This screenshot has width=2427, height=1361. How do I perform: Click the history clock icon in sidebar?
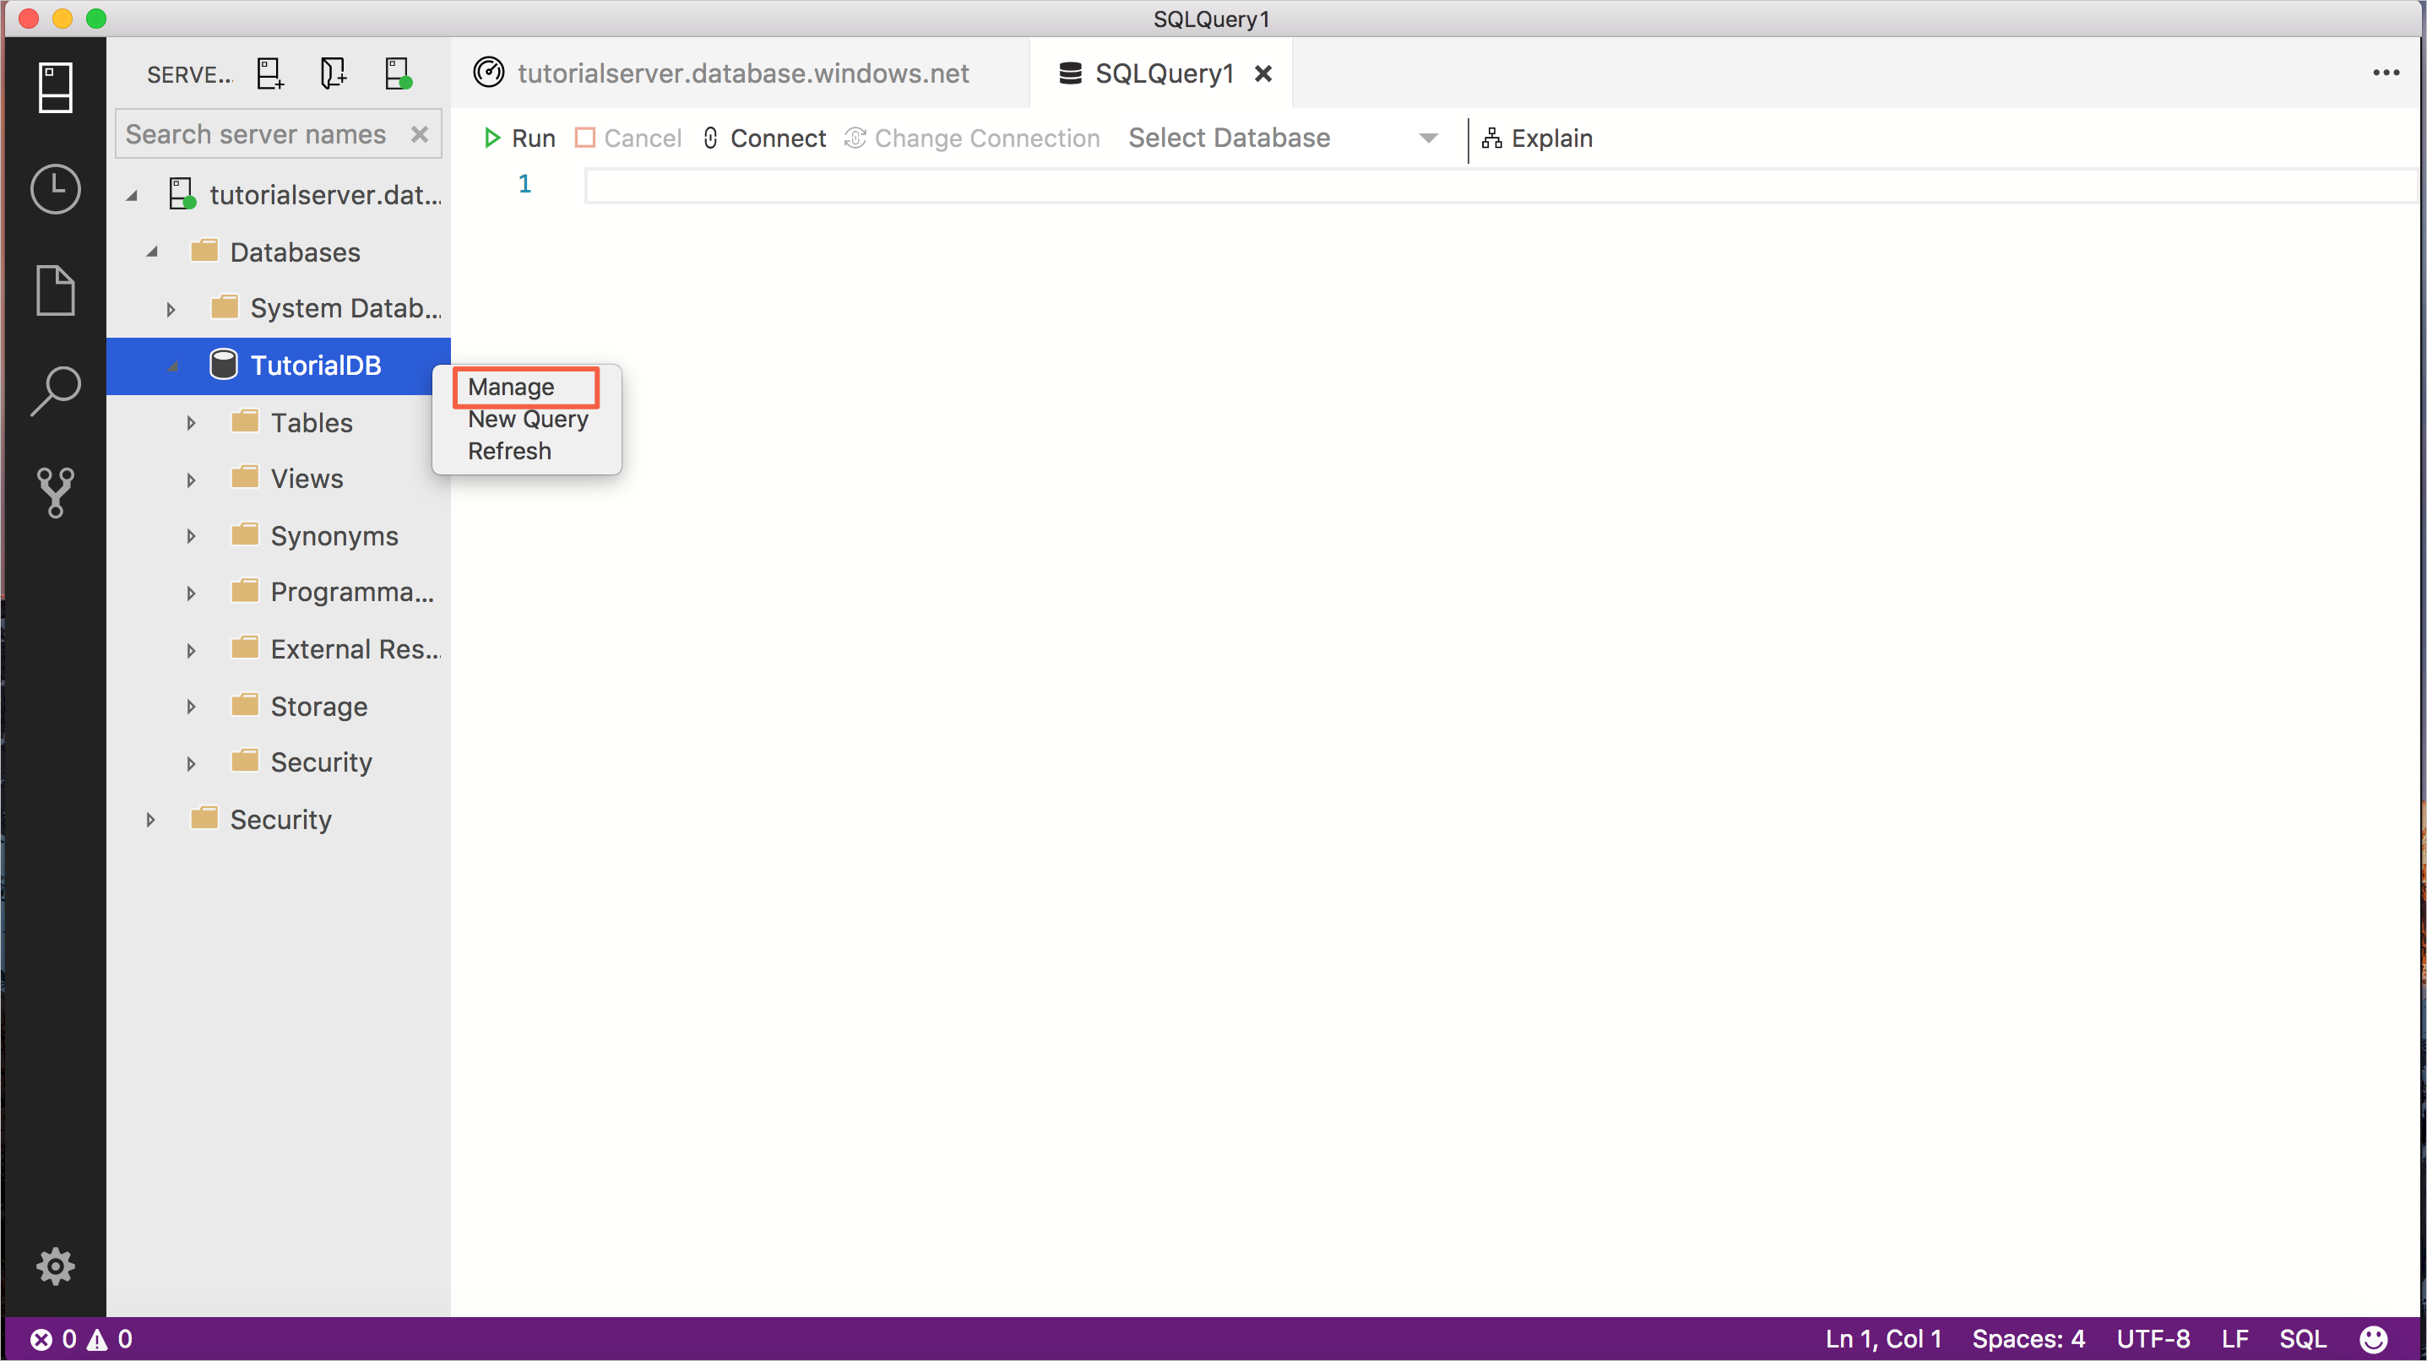point(55,188)
